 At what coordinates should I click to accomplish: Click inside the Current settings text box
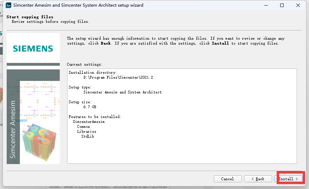click(182, 116)
